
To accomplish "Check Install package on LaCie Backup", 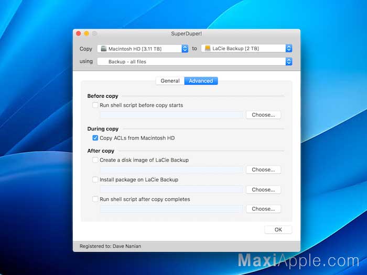I will tap(95, 179).
